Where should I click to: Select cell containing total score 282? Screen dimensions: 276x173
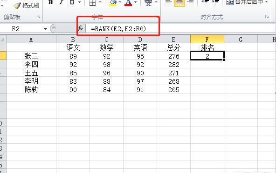[173, 65]
